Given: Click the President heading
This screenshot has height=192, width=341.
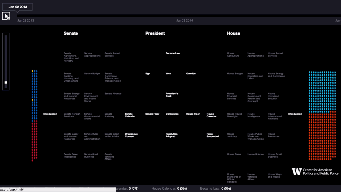Looking at the screenshot, I should point(155,33).
